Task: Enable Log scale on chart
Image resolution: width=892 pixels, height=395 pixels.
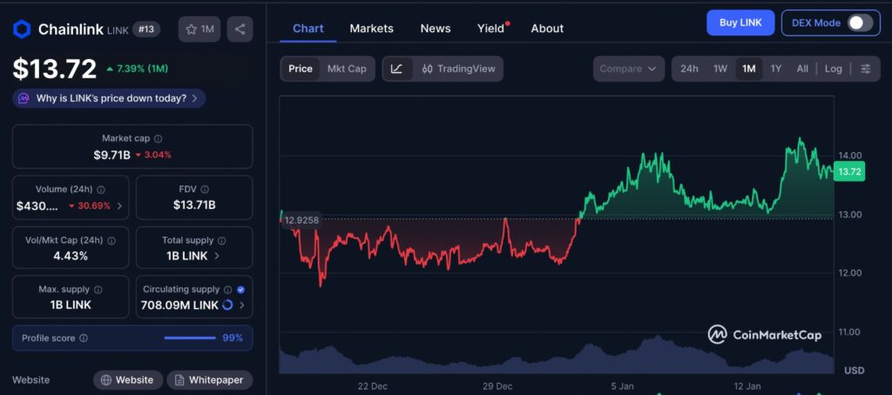Action: [x=834, y=69]
